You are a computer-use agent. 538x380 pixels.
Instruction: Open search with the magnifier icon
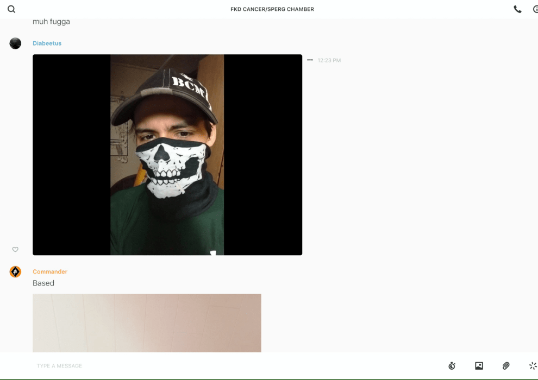coord(11,9)
